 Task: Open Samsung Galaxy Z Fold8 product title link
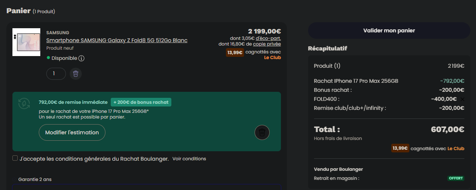pos(117,40)
